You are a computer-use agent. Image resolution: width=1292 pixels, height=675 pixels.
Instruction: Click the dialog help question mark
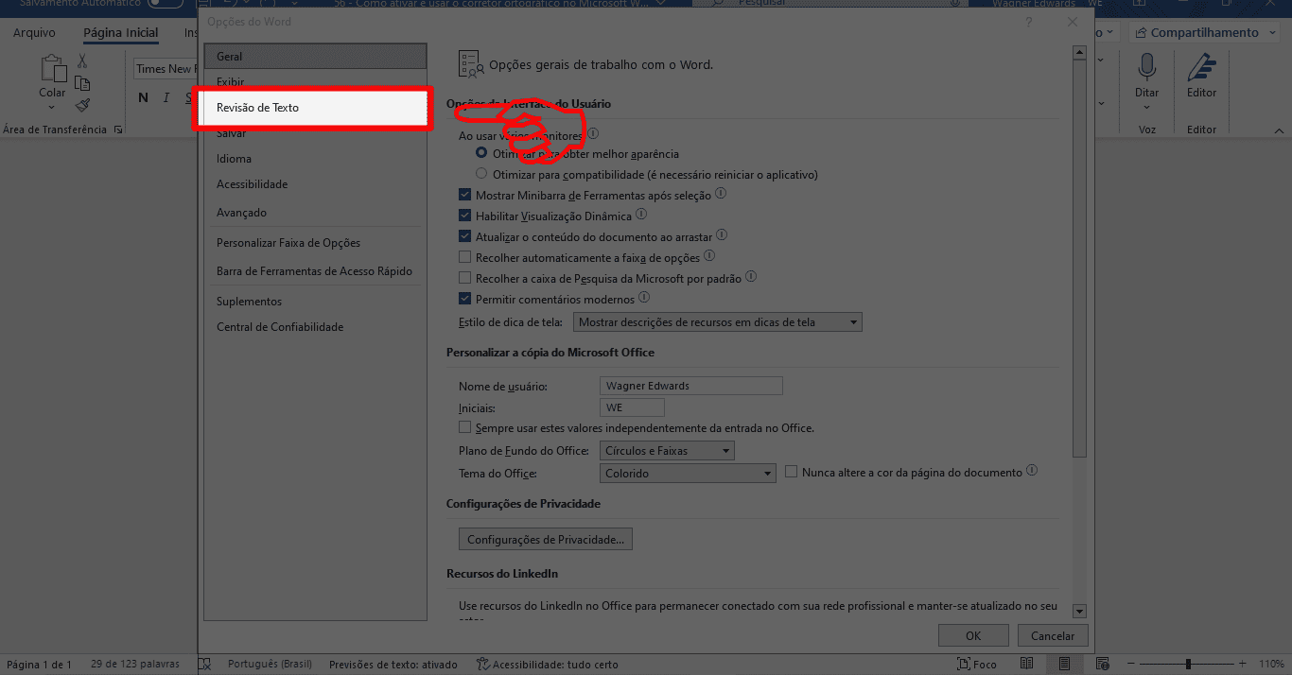1028,22
